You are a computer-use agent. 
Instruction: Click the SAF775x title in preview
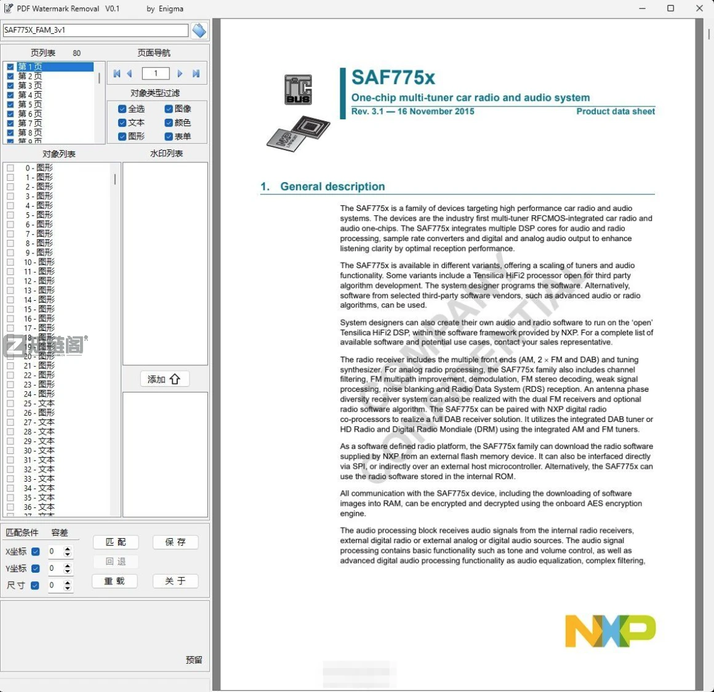393,78
